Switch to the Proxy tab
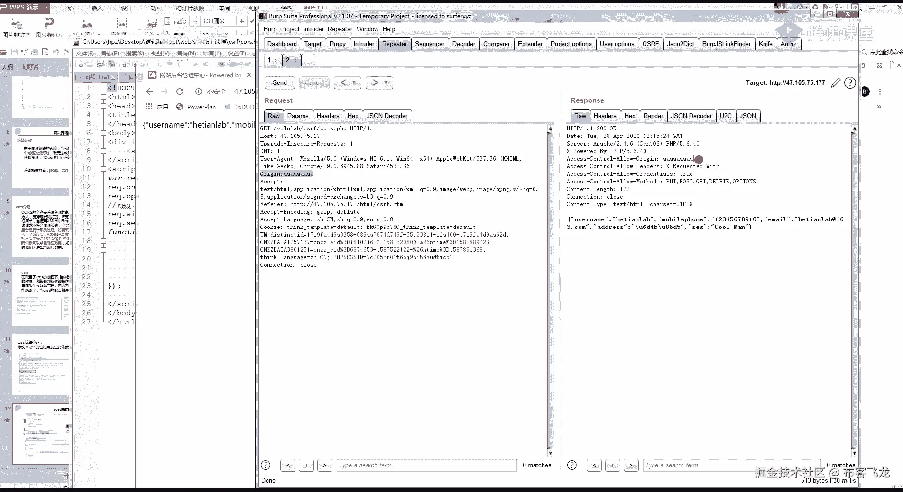 pos(338,44)
